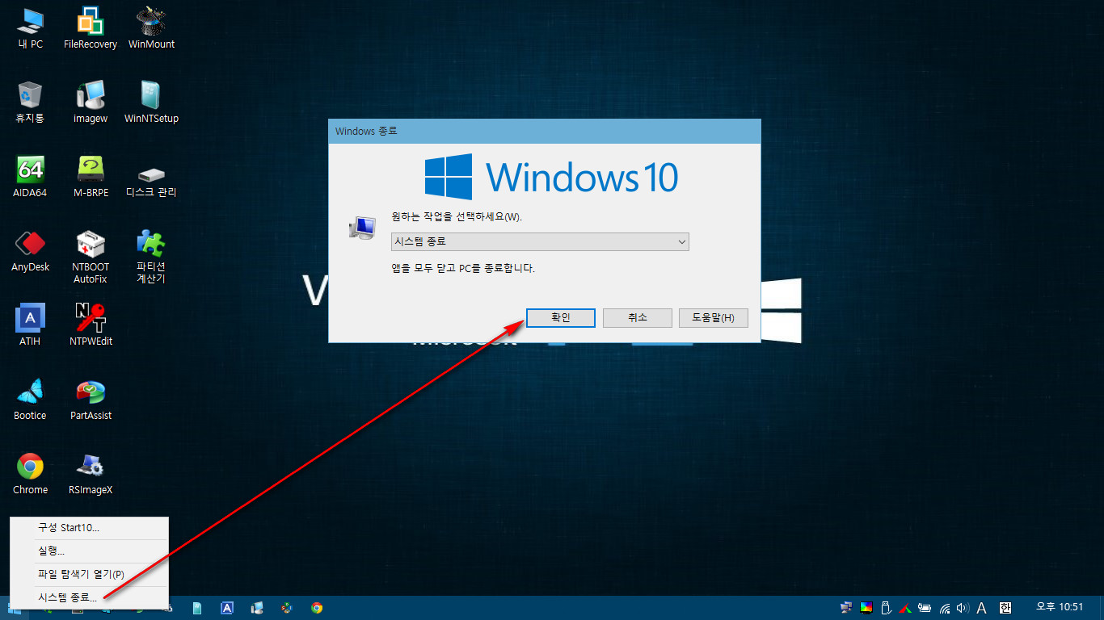The image size is (1104, 620).
Task: Select the M-BRPE desktop icon
Action: [x=91, y=177]
